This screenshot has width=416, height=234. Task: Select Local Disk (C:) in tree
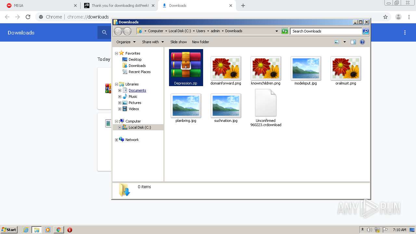click(x=140, y=127)
